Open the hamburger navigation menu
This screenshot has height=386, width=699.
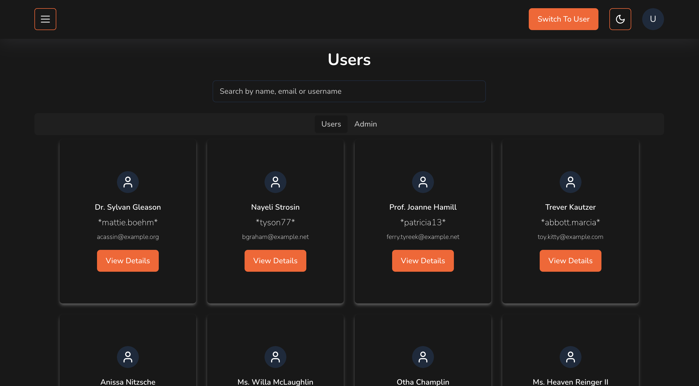[45, 19]
